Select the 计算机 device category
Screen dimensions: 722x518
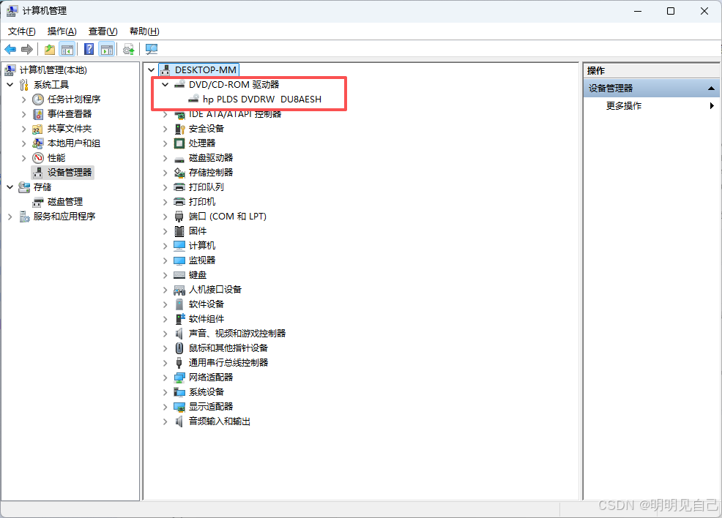201,246
